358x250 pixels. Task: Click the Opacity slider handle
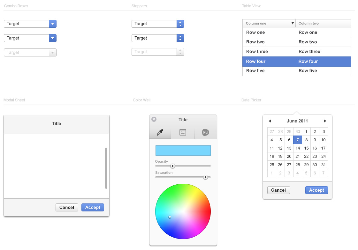(x=172, y=166)
